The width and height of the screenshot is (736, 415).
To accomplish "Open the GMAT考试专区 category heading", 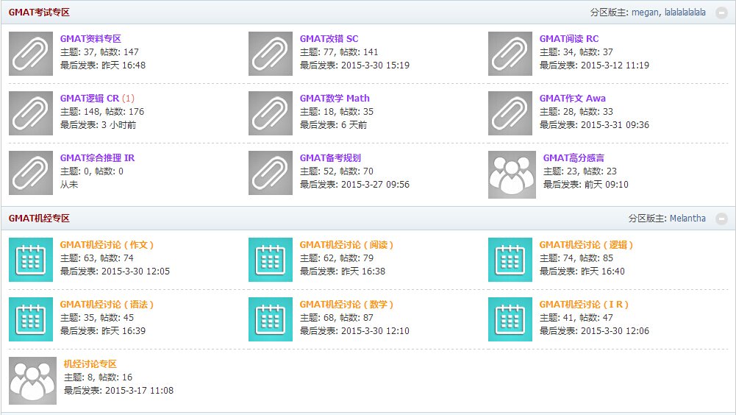I will tap(39, 13).
